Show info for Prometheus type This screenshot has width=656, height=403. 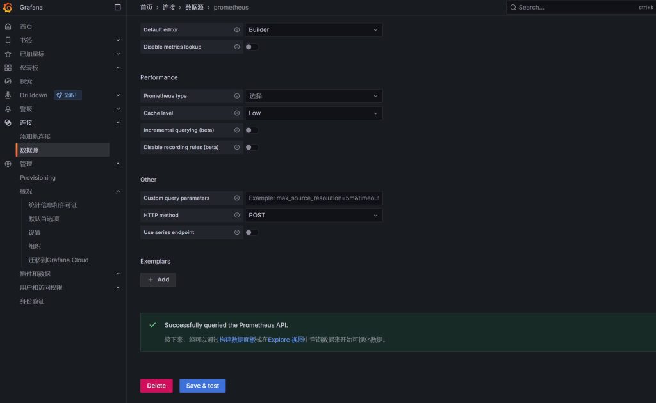[237, 96]
